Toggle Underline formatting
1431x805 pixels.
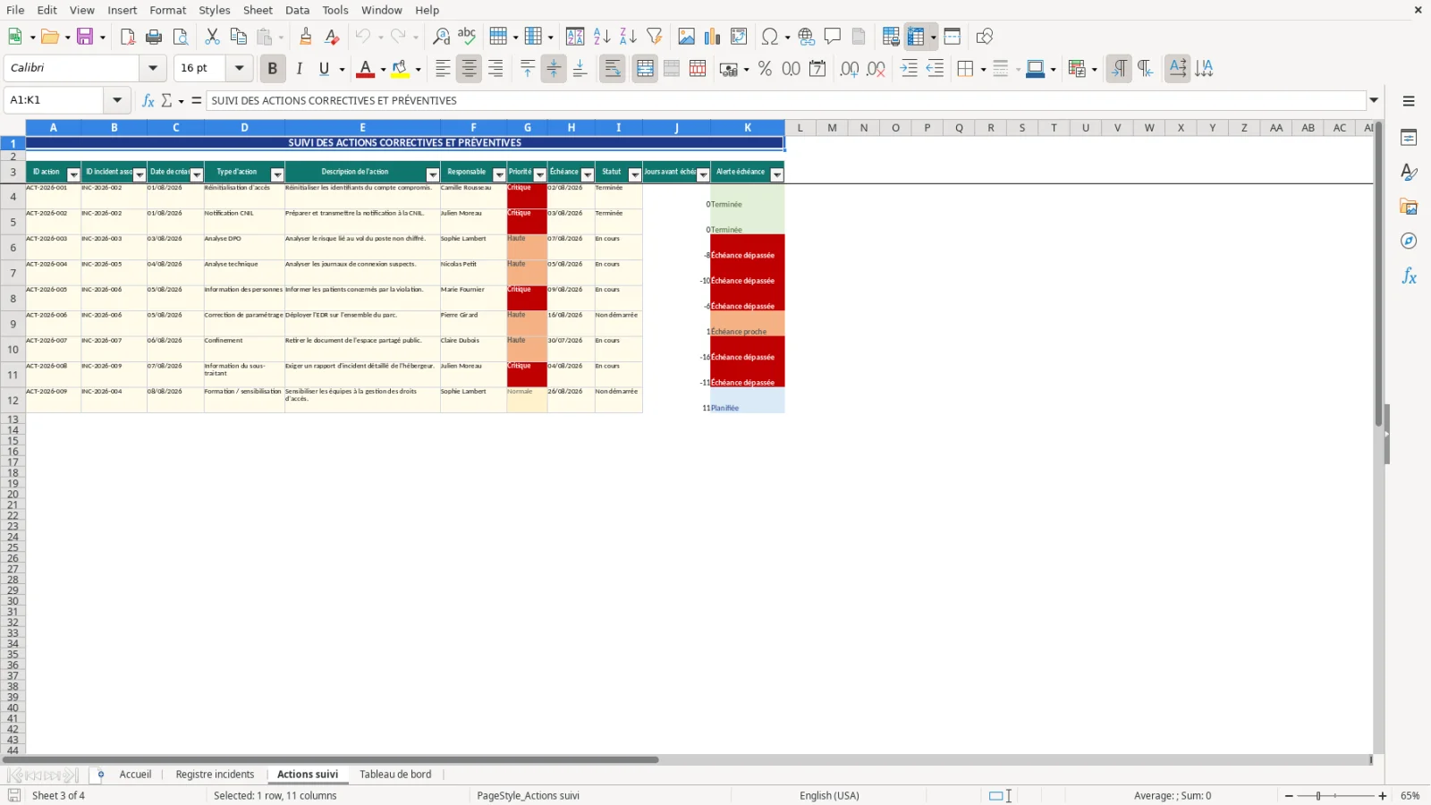325,69
